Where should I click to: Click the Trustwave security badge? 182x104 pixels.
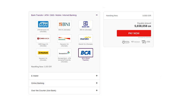[135, 42]
